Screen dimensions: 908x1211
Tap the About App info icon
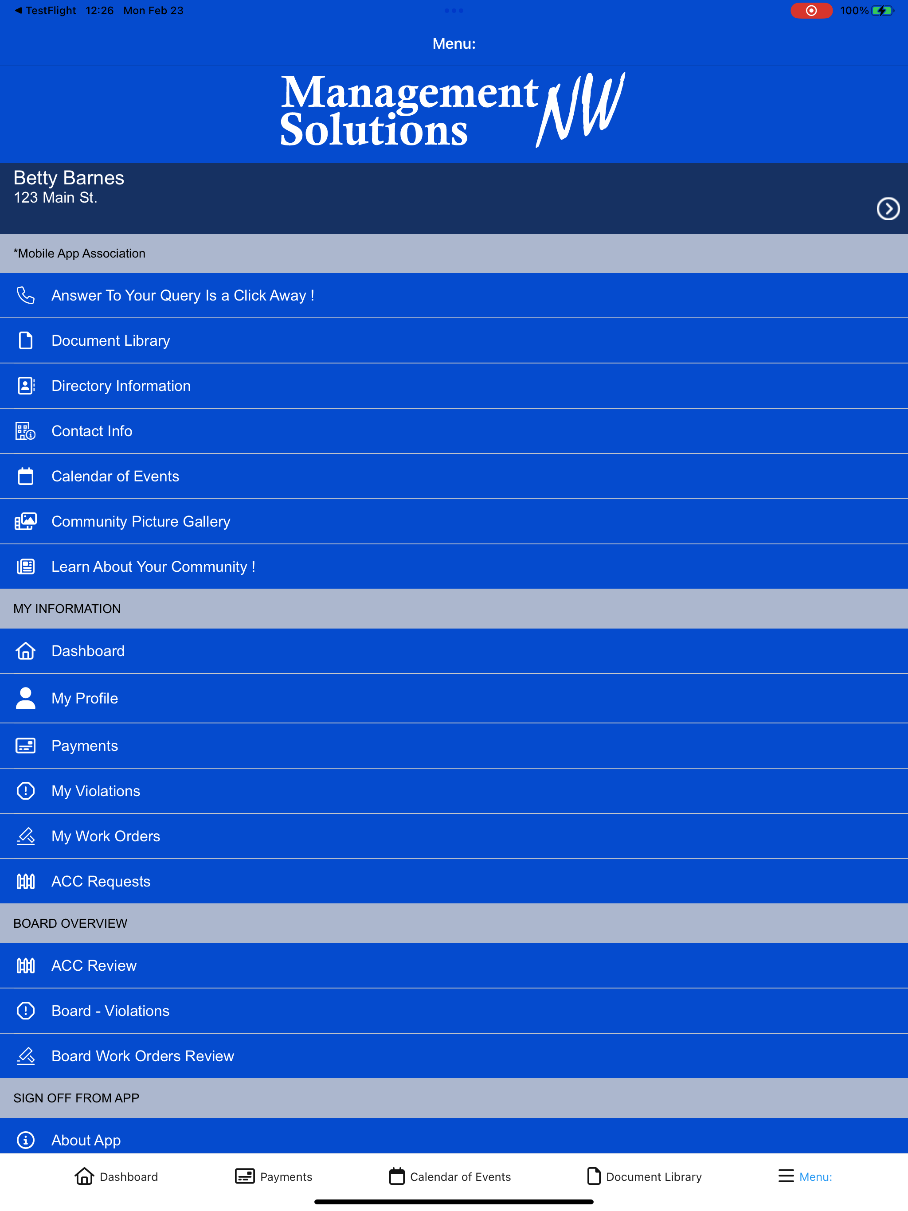pos(25,1141)
